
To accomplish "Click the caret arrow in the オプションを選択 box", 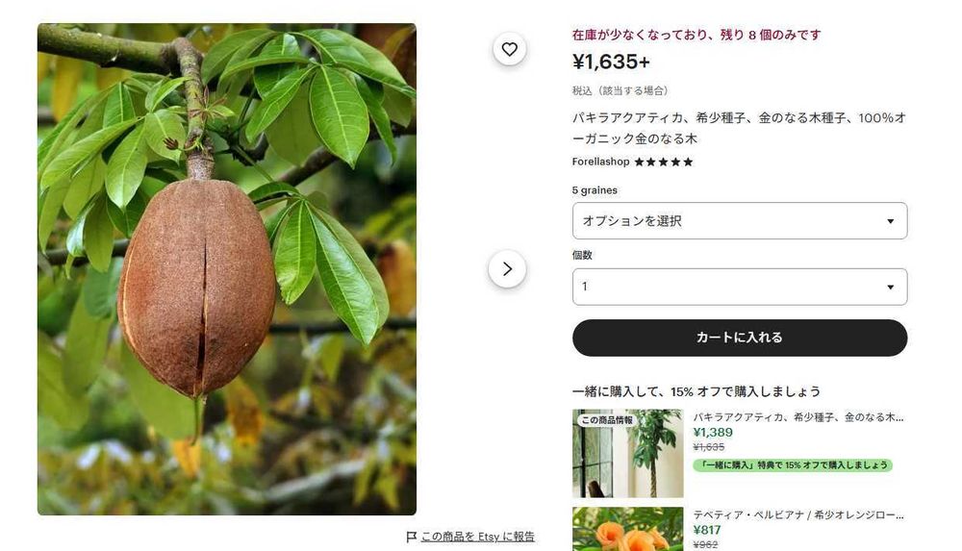I will (x=890, y=221).
